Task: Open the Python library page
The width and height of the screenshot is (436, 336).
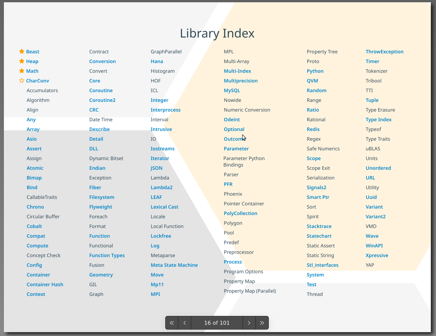Action: [x=315, y=71]
